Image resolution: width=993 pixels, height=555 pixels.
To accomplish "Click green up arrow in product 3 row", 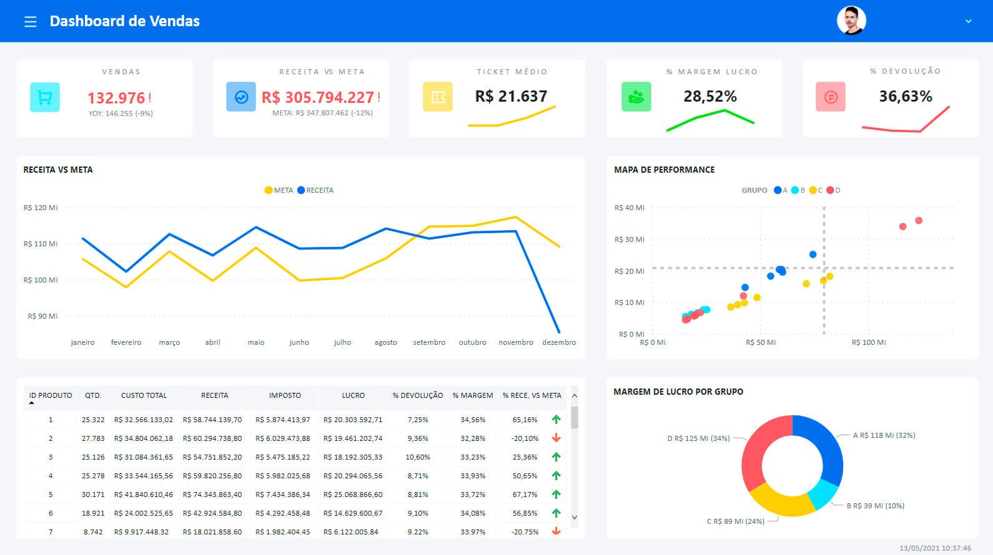I will click(x=556, y=457).
